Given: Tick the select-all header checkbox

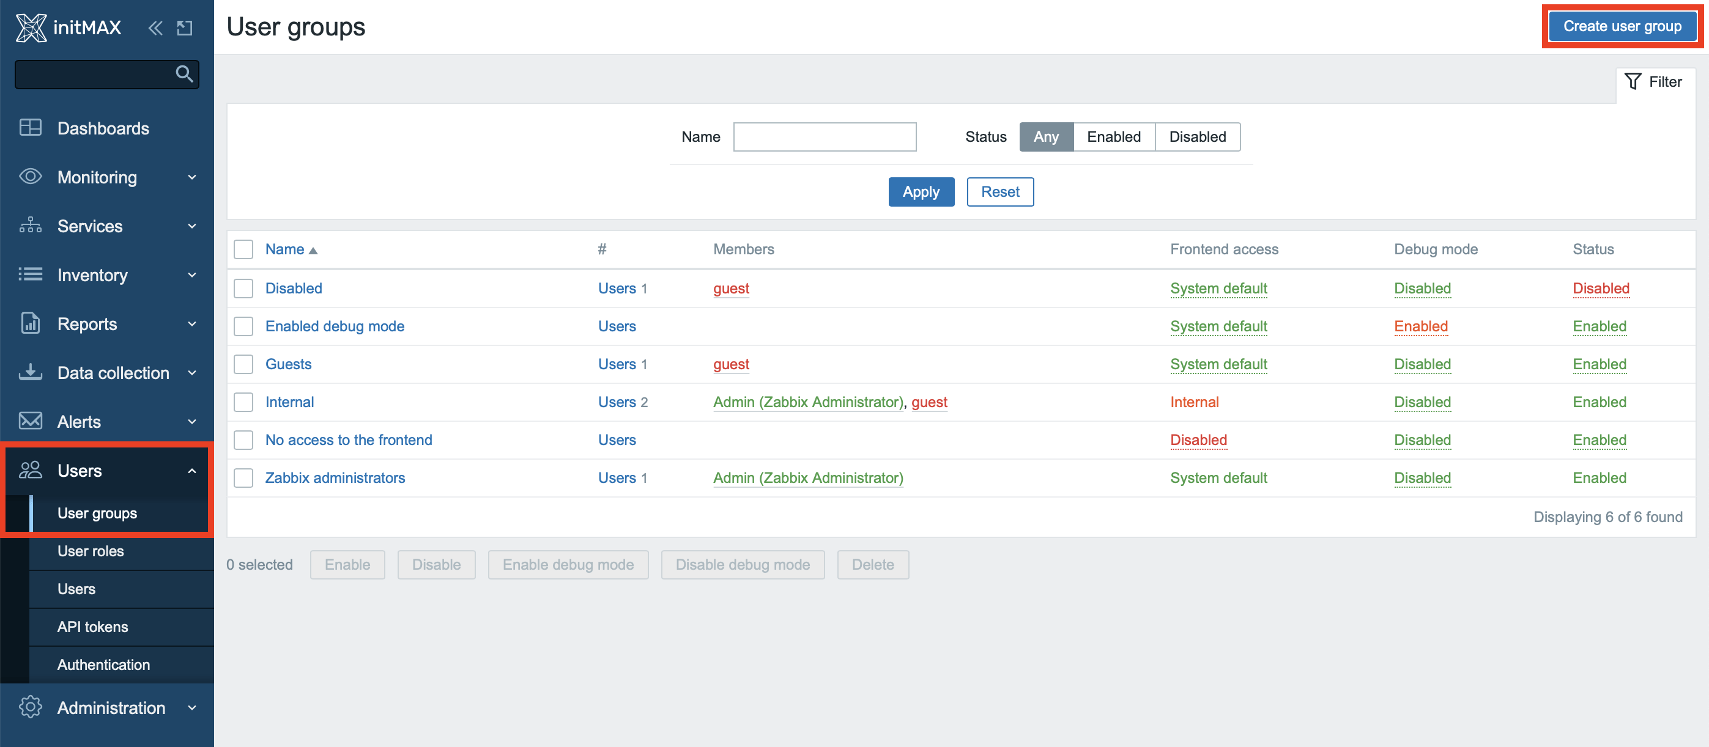Looking at the screenshot, I should click(243, 249).
